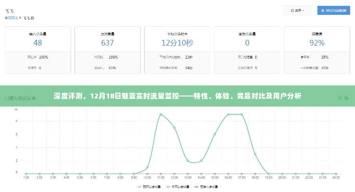The image size is (355, 192).
Task: Click the blue export current data button
Action: 333,11
